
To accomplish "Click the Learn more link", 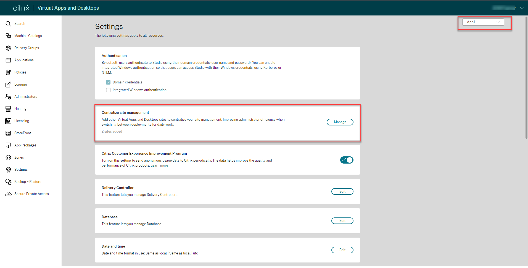I will coord(159,165).
